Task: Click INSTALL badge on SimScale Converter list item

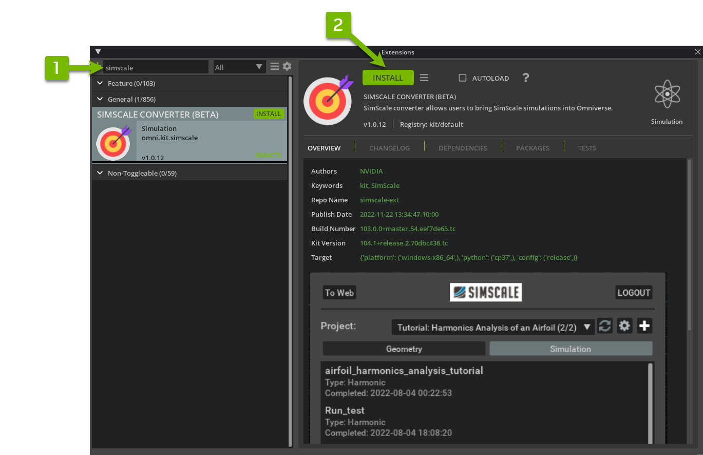Action: pyautogui.click(x=269, y=114)
